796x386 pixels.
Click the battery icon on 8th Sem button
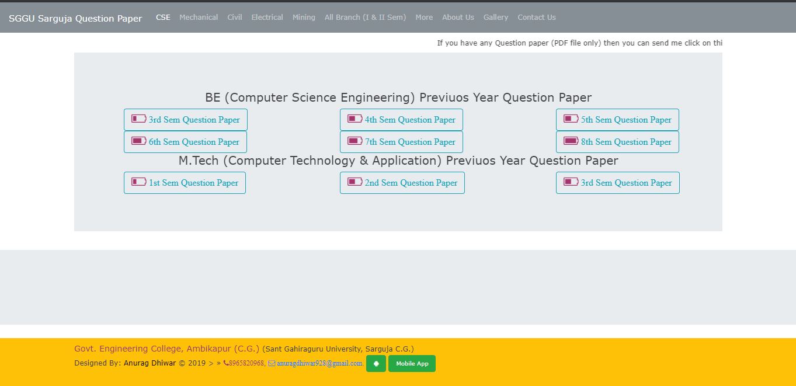tap(571, 141)
